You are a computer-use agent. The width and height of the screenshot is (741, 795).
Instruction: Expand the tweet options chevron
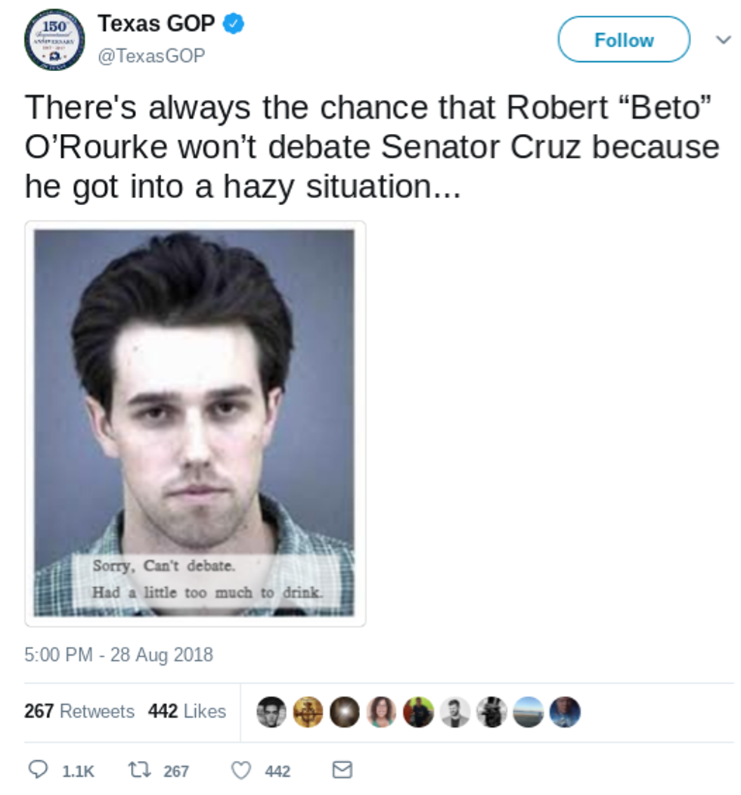723,39
